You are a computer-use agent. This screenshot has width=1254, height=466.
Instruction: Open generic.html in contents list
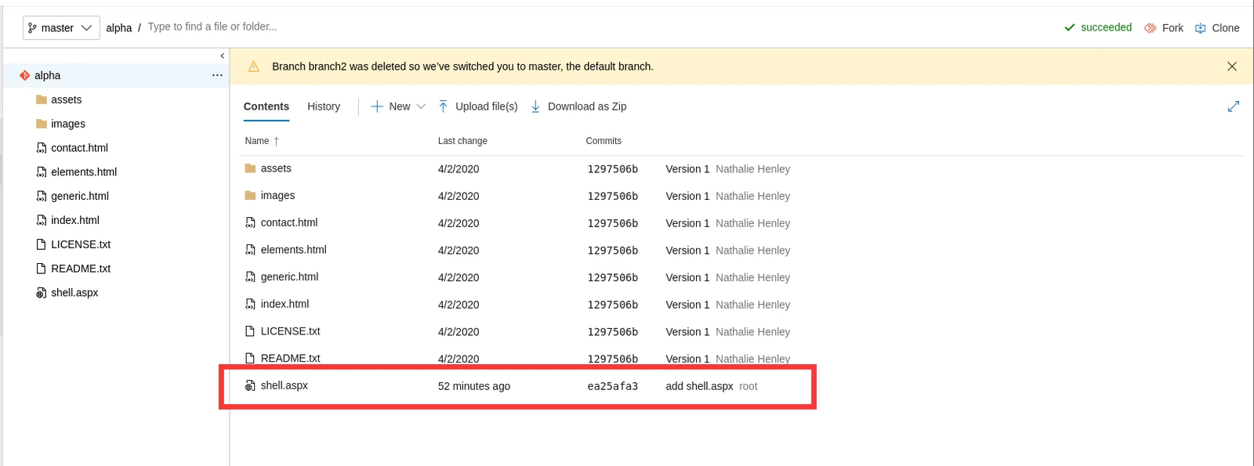pos(289,277)
